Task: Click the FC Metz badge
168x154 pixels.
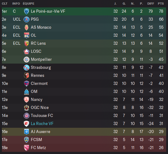Action: 27,148
